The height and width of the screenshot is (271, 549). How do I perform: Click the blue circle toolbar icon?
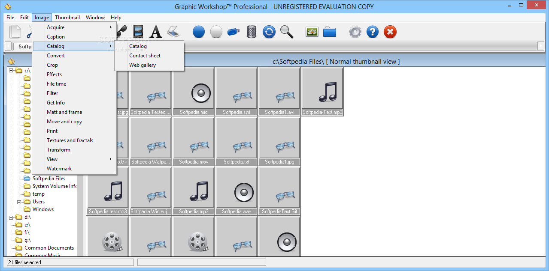pyautogui.click(x=199, y=32)
